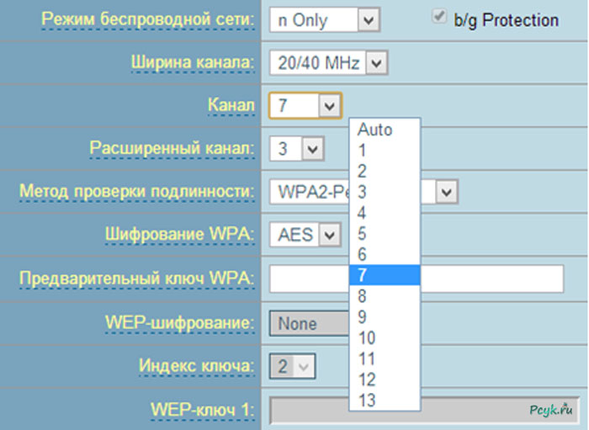The width and height of the screenshot is (589, 430).
Task: Select highlighted channel 7 in the list
Action: point(385,275)
